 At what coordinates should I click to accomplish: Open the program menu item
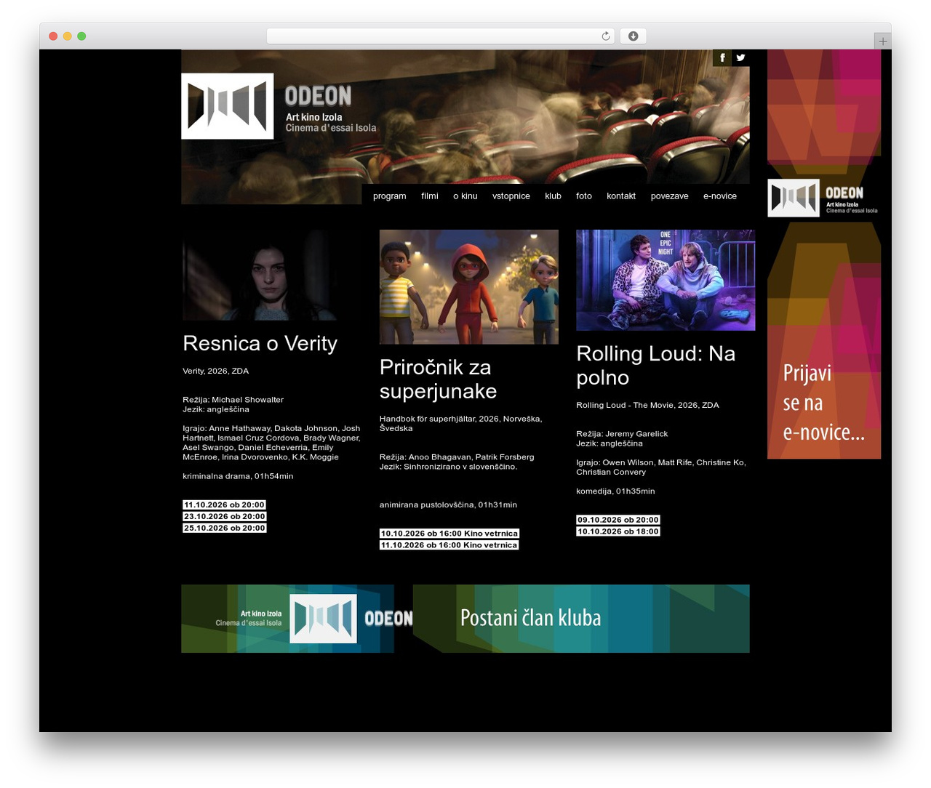point(390,196)
